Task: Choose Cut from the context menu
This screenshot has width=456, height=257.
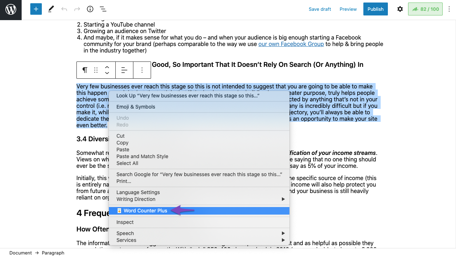Action: pyautogui.click(x=199, y=136)
